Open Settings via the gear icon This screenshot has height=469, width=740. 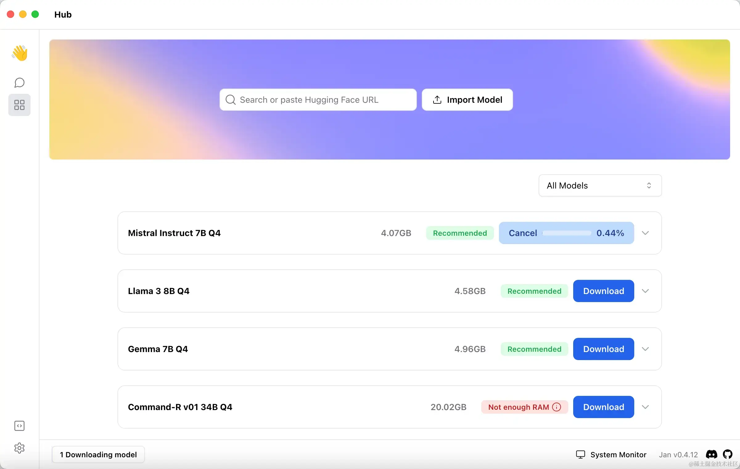[x=19, y=448]
